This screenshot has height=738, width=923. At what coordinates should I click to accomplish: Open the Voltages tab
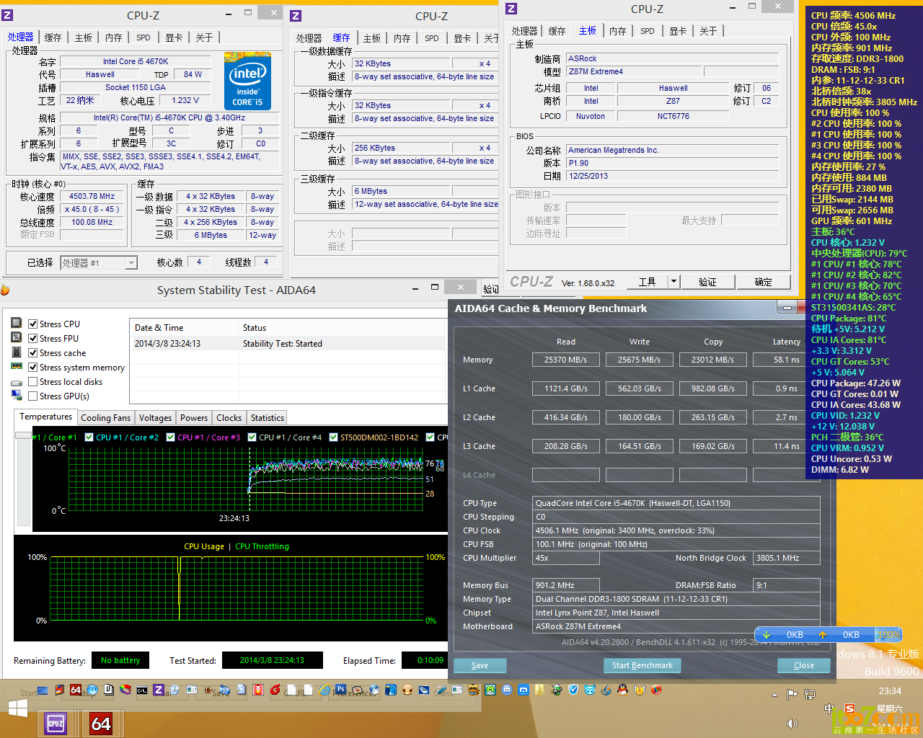click(x=155, y=417)
